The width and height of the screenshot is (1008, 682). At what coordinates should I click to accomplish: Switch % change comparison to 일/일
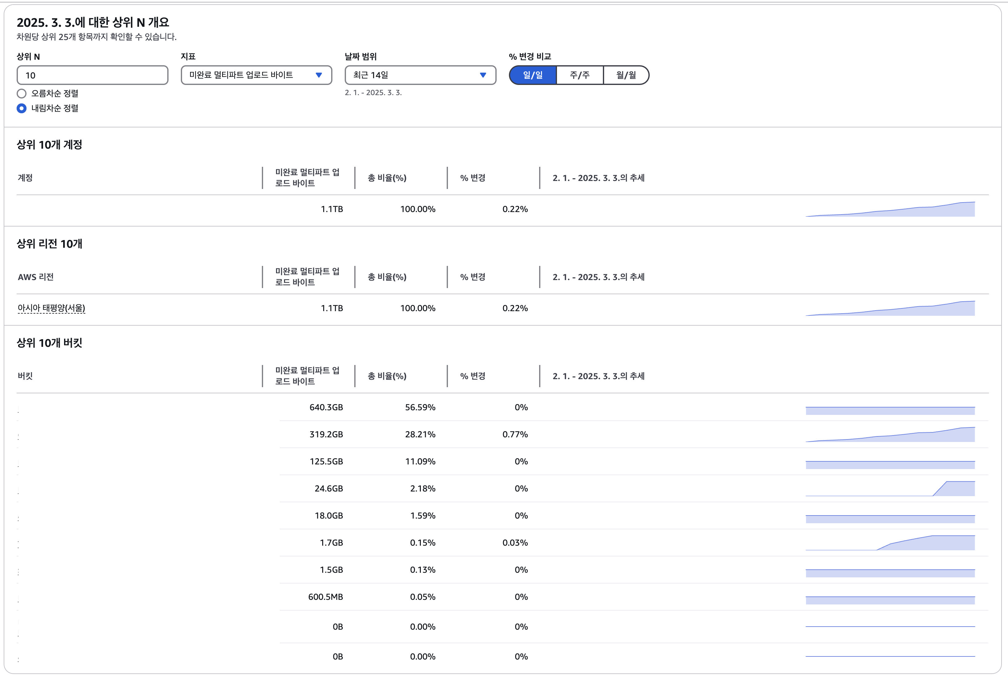[533, 75]
